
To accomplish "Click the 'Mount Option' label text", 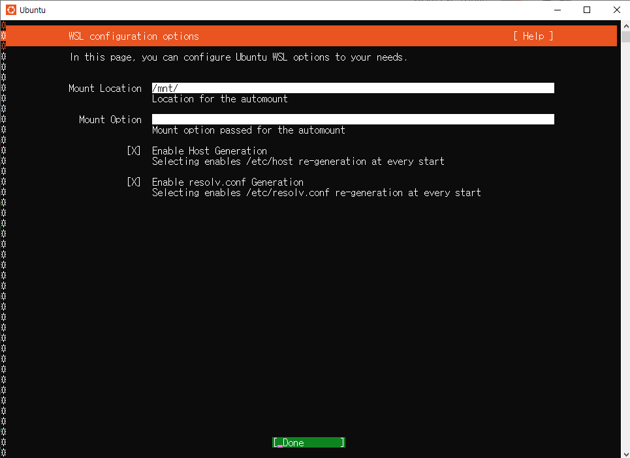I will click(x=110, y=119).
